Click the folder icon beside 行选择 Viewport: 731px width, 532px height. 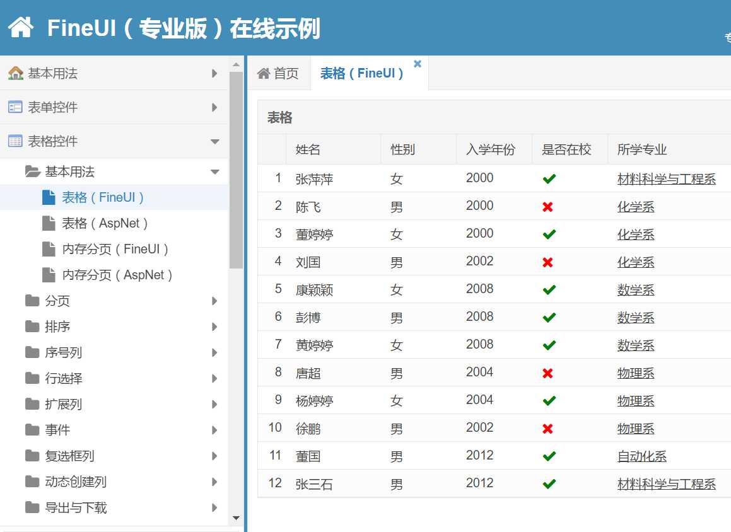32,378
